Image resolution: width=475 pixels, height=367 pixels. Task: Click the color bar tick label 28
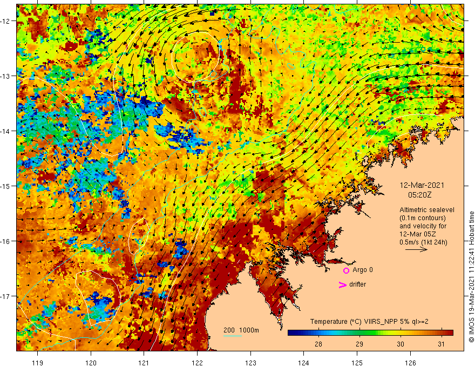coord(318,344)
